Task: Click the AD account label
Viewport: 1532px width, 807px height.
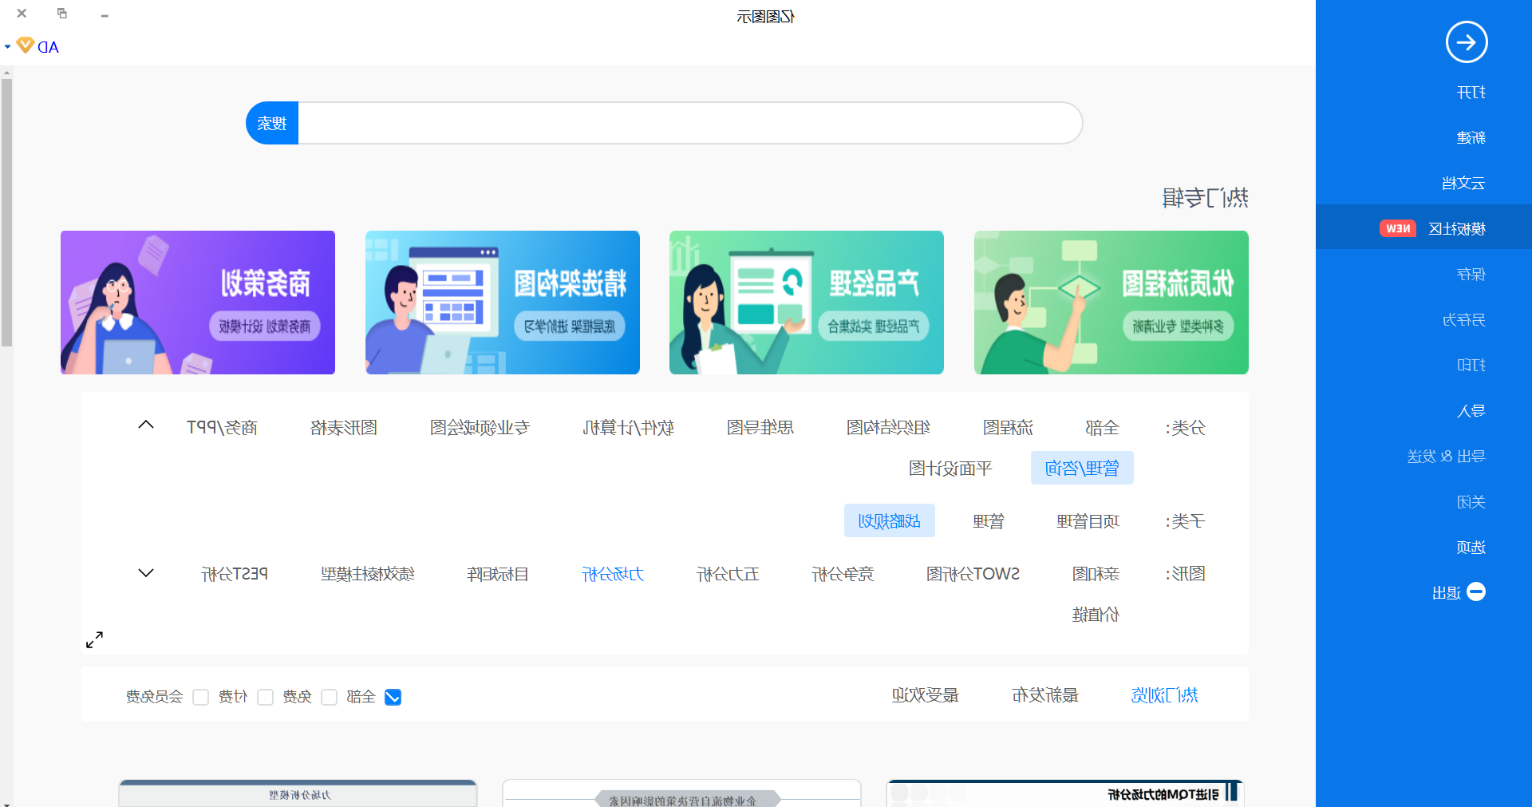Action: click(x=49, y=47)
